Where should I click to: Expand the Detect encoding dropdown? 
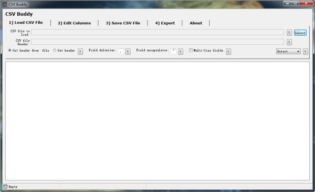point(288,52)
